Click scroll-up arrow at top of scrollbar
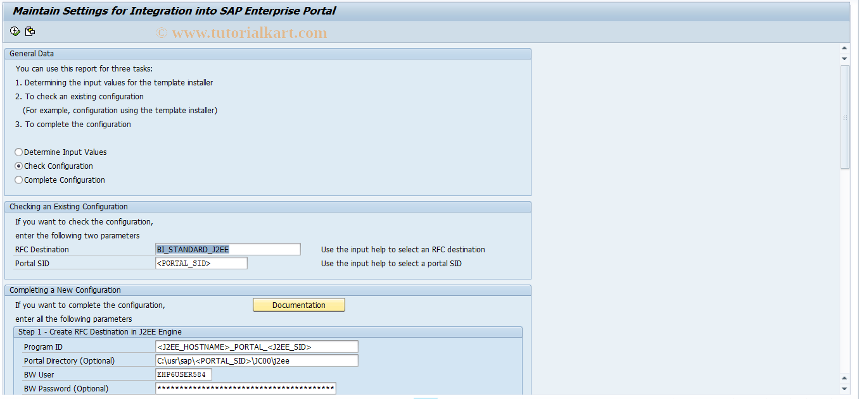The image size is (859, 399). coord(844,48)
